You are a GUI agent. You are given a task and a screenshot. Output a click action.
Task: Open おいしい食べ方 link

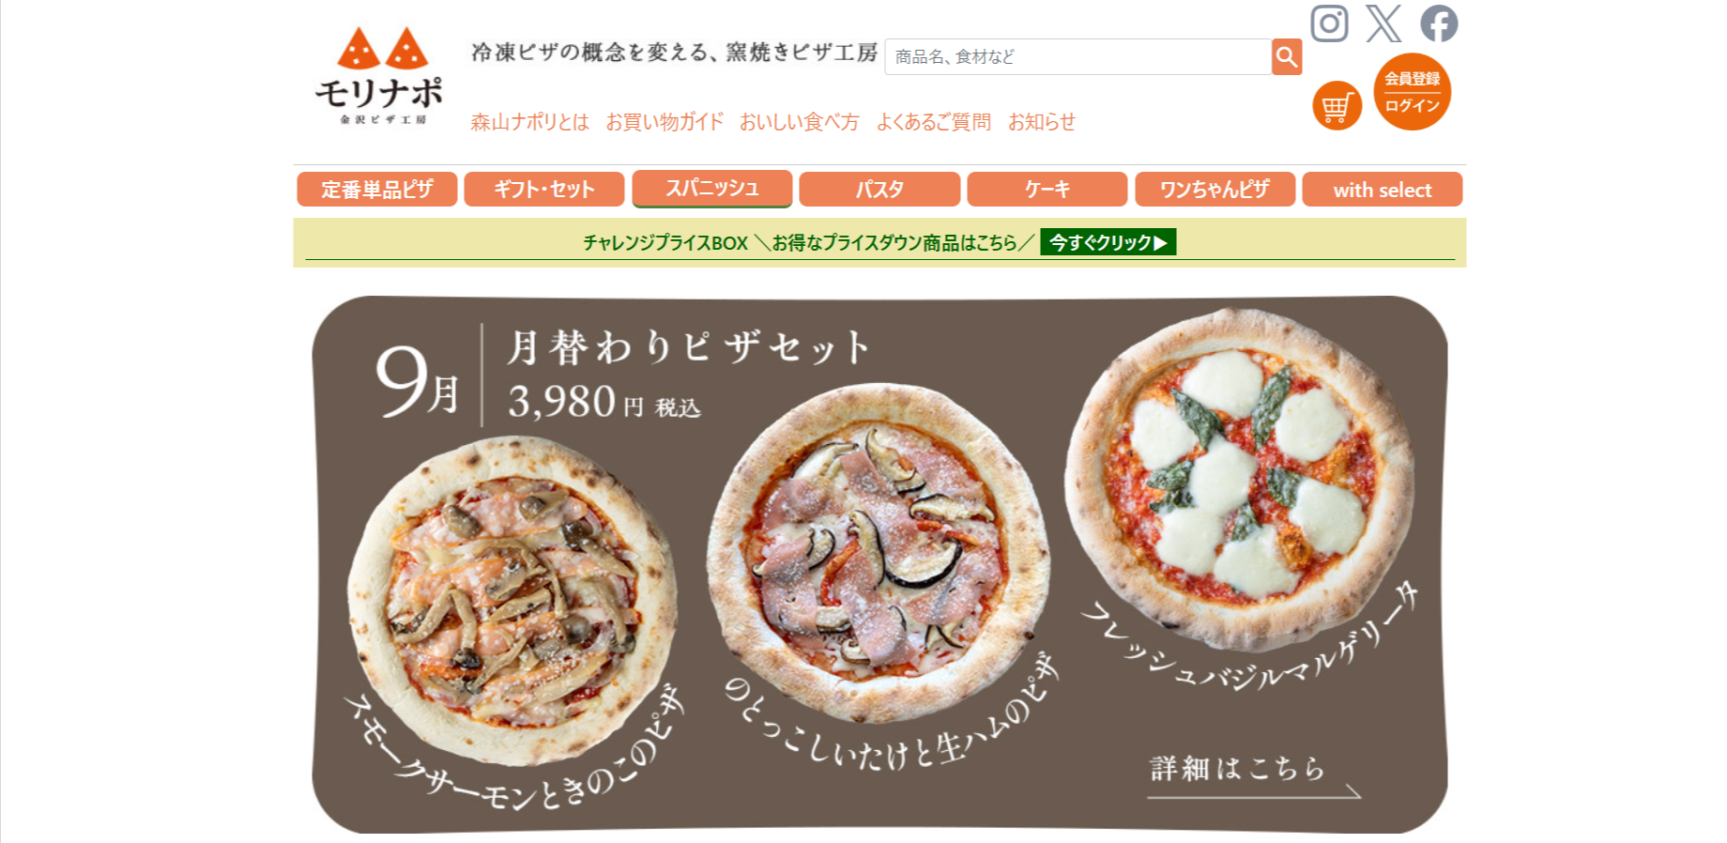799,122
